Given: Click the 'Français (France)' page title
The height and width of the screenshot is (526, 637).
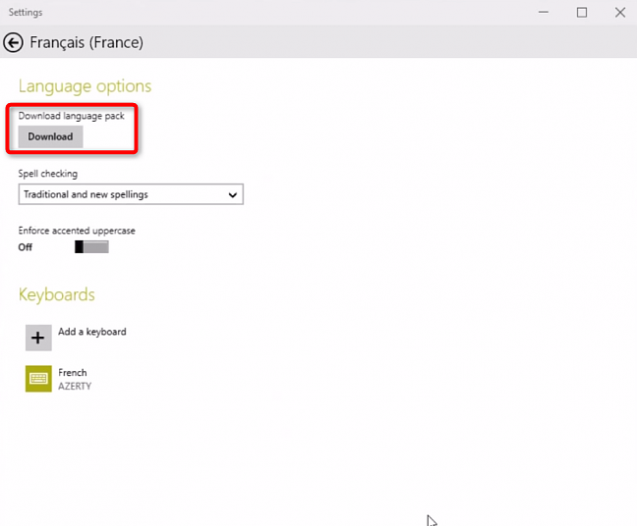Looking at the screenshot, I should [87, 42].
